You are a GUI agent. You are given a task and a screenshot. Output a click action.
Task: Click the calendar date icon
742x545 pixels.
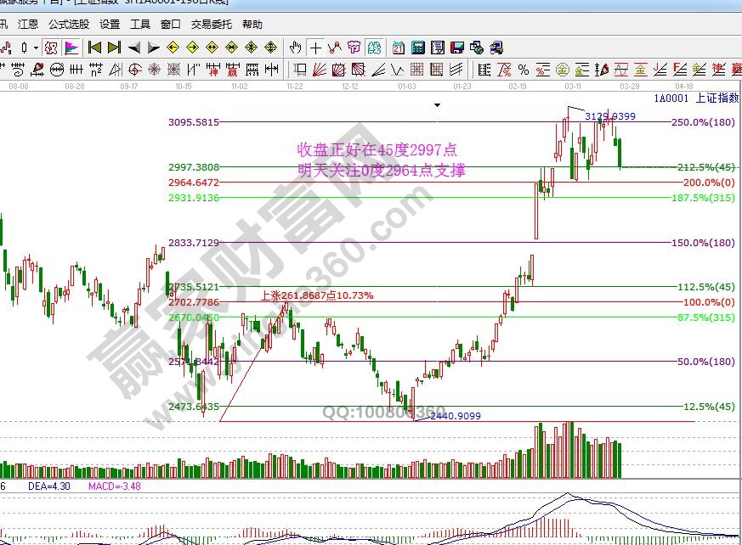(x=399, y=48)
